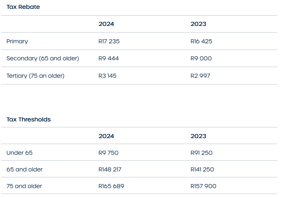The height and width of the screenshot is (197, 281).
Task: Click the Under 65 threshold row label
Action: [19, 153]
